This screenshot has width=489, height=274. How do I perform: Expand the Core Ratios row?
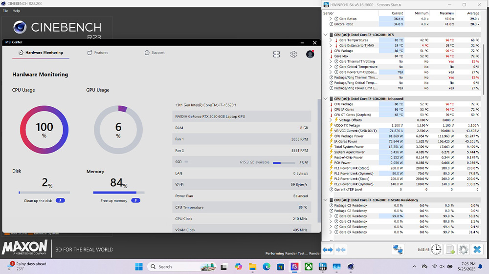[x=331, y=19]
